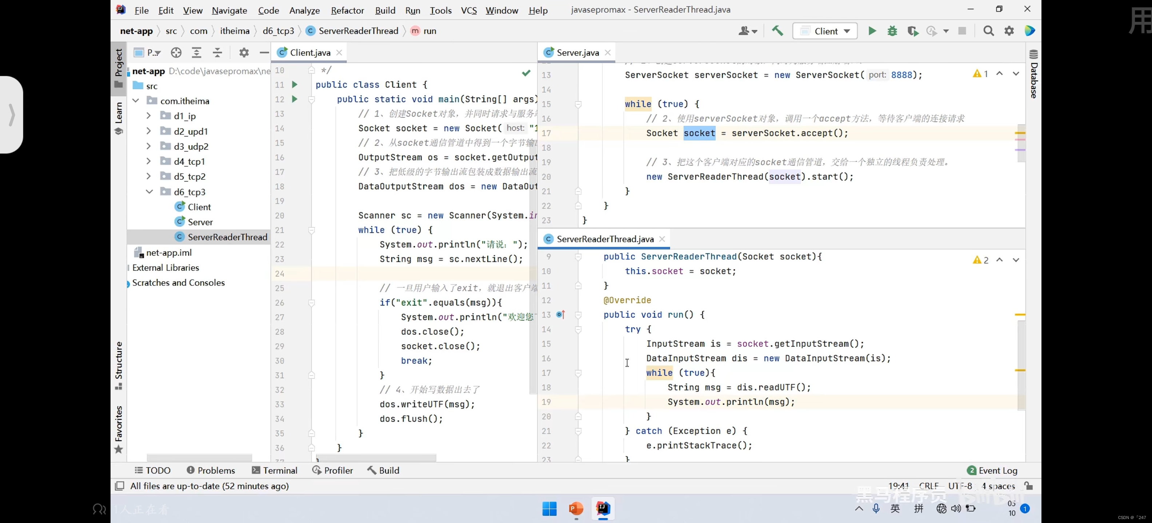Select the Client class in project tree
Viewport: 1152px width, 523px height.
[x=199, y=207]
